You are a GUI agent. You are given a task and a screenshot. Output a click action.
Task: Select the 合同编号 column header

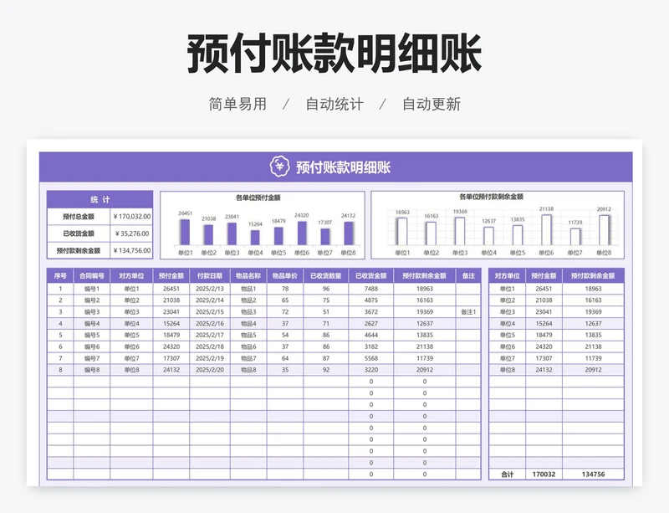point(92,276)
